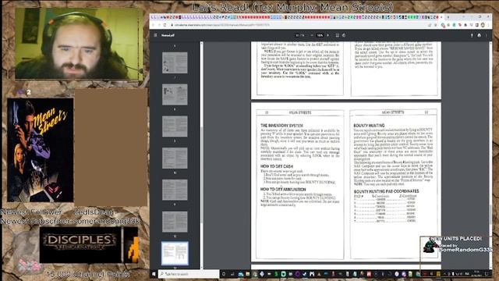Viewport: 499px width, 281px height.
Task: Click the PDF zoom in plus button
Action: click(328, 35)
